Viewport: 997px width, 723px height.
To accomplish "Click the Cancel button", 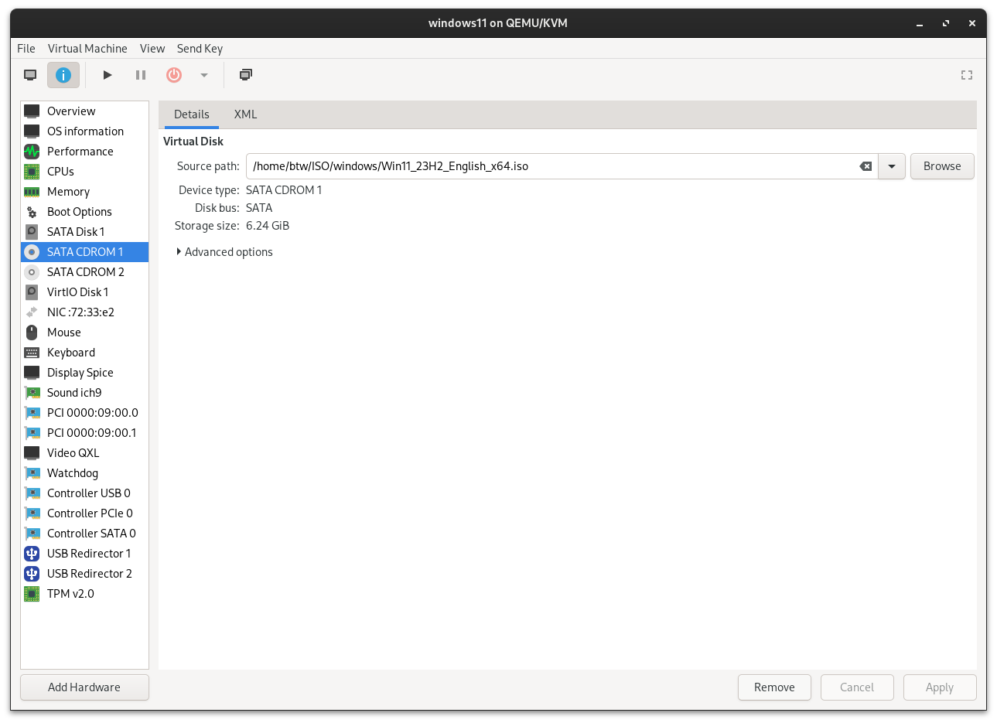I will click(x=857, y=687).
